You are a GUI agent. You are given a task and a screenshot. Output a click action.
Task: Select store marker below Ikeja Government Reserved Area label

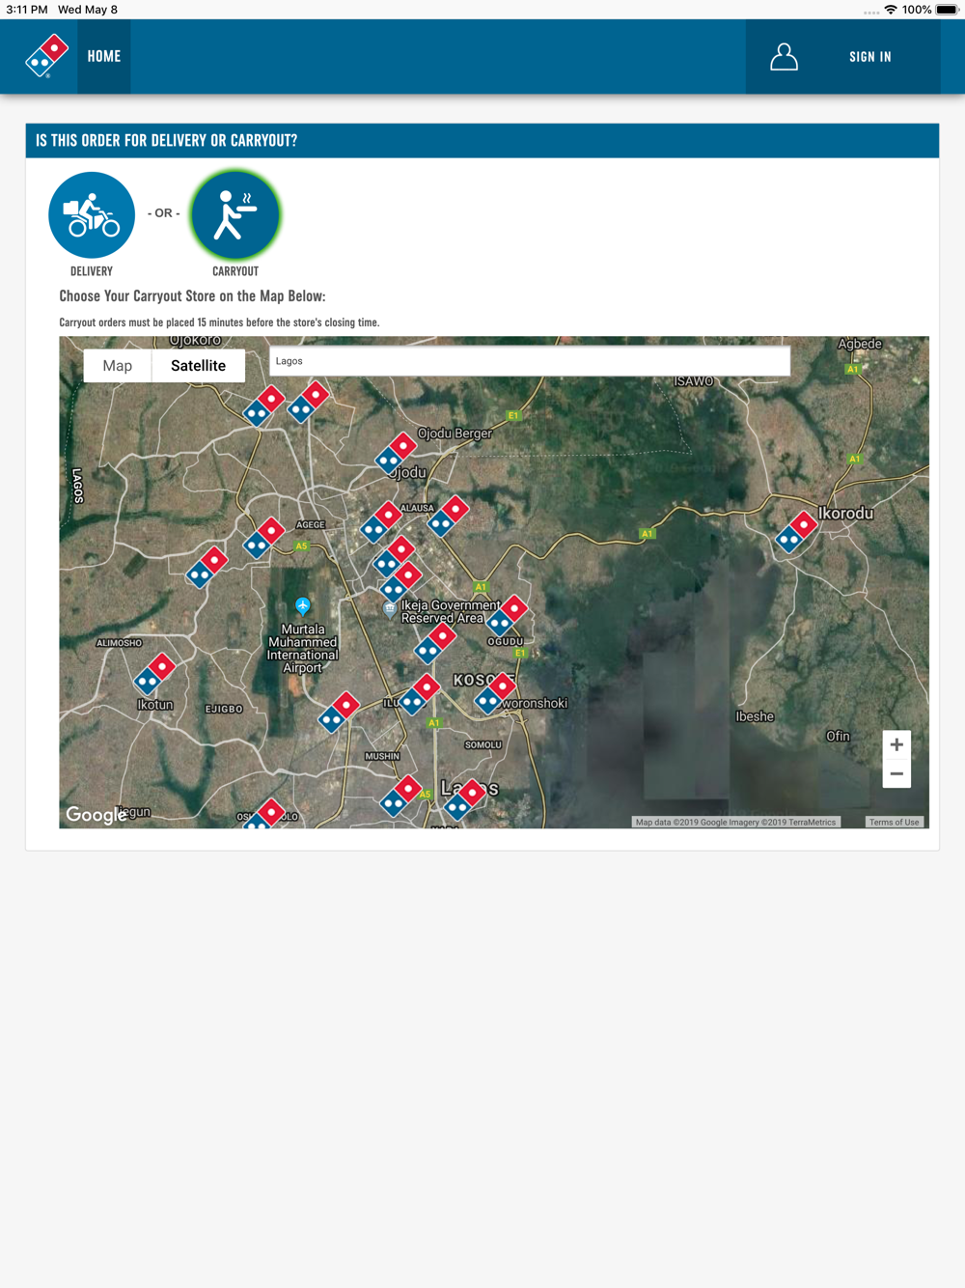(x=434, y=643)
